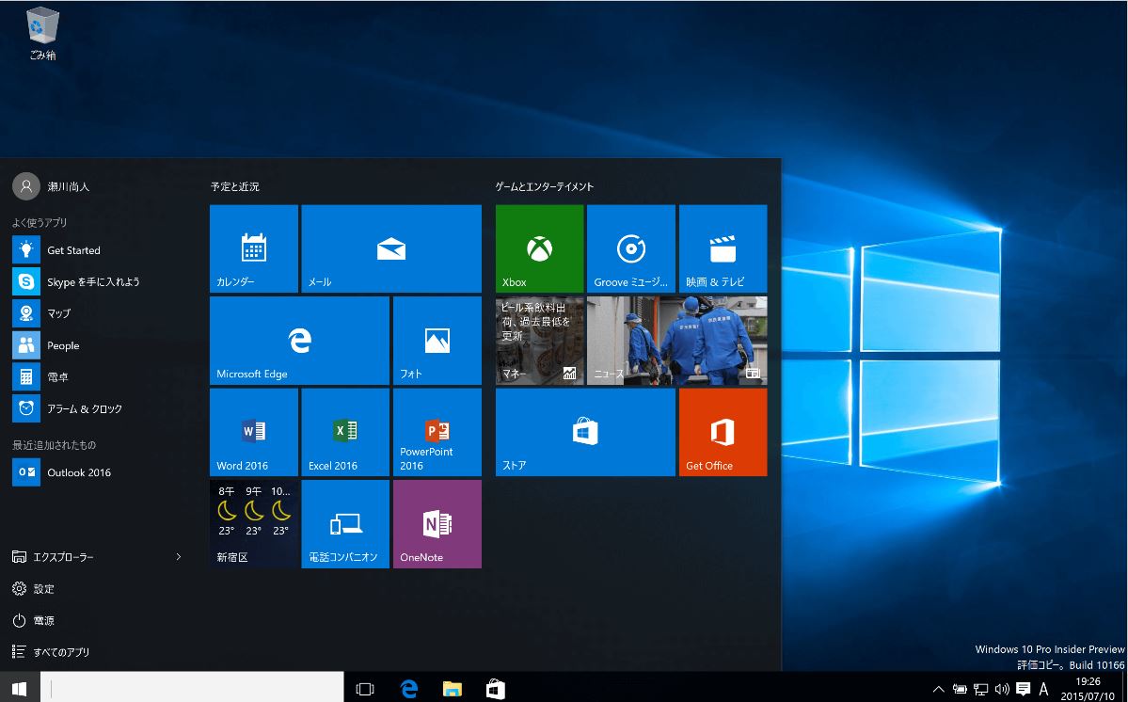Click the 予定と近況 group heading

pyautogui.click(x=234, y=186)
